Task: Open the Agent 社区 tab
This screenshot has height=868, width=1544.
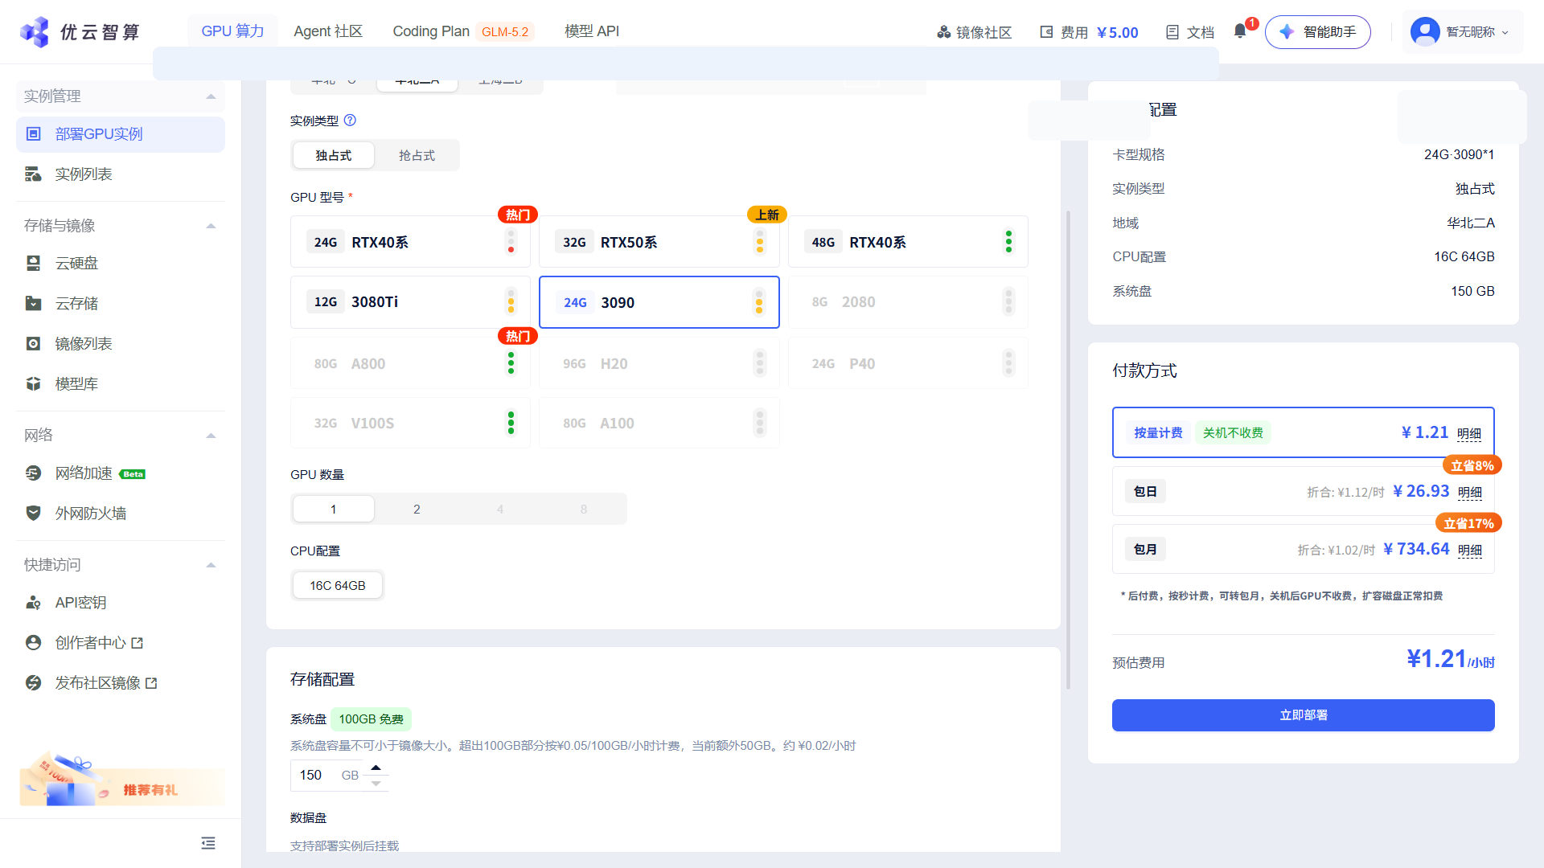Action: [328, 31]
